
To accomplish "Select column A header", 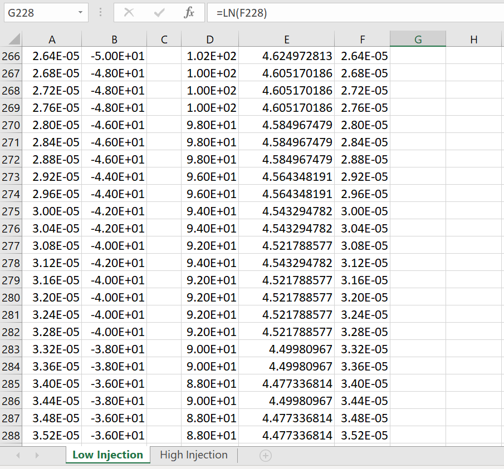I will tap(52, 39).
